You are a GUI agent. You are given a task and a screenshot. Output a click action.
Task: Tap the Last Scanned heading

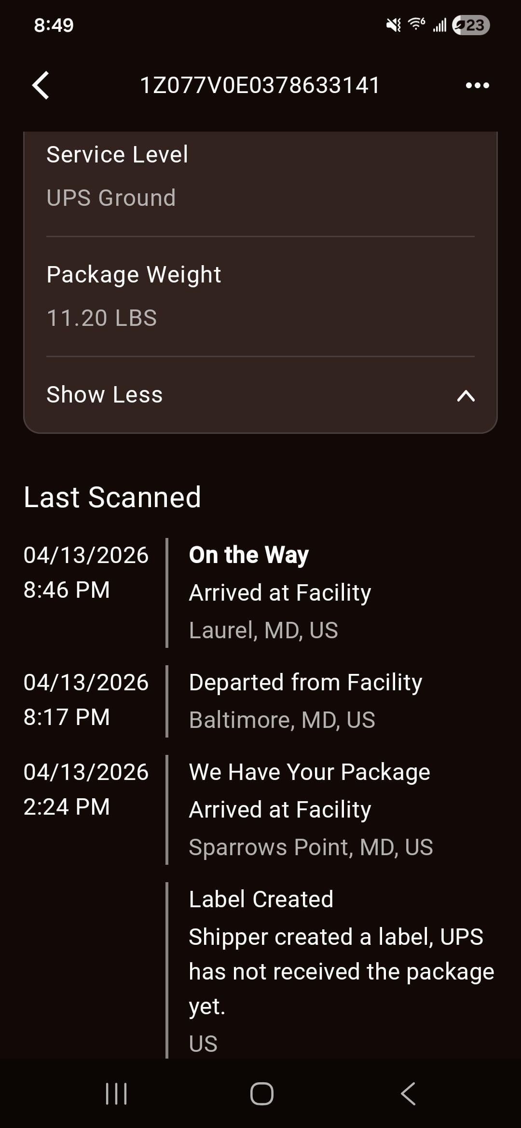tap(112, 497)
